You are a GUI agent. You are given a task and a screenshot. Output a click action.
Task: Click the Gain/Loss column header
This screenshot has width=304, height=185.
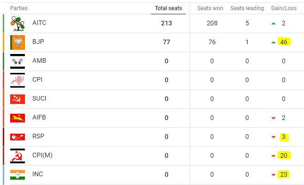[x=283, y=8]
